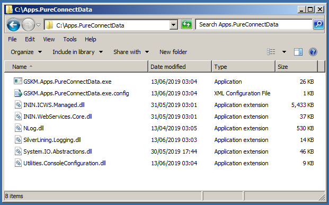The image size is (329, 205).
Task: Click the blue Help question mark icon
Action: (313, 52)
